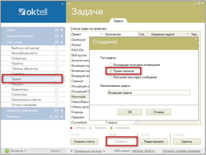Select Исходящее голосовое оповещение radio option
This screenshot has height=155, width=206.
pyautogui.click(x=111, y=65)
